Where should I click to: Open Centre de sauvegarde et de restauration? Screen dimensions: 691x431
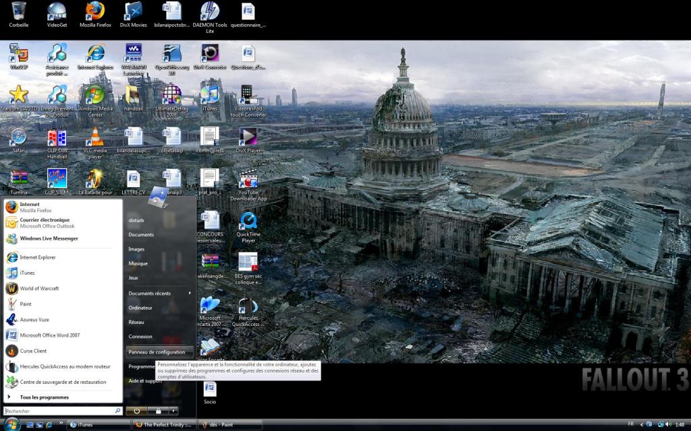click(63, 383)
